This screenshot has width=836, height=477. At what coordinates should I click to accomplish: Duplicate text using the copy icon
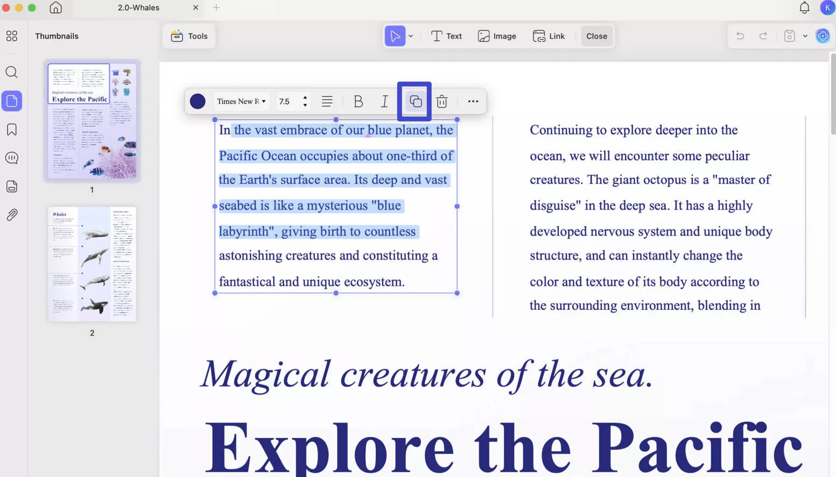[414, 101]
